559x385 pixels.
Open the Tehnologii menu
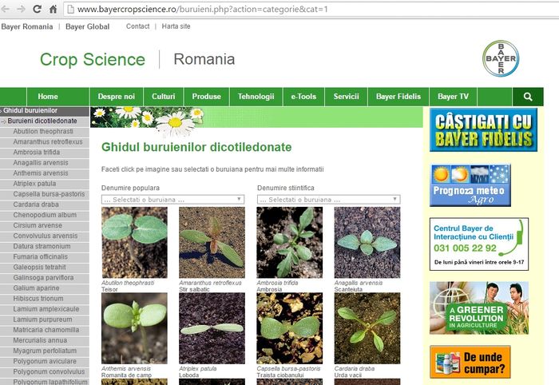(x=256, y=97)
